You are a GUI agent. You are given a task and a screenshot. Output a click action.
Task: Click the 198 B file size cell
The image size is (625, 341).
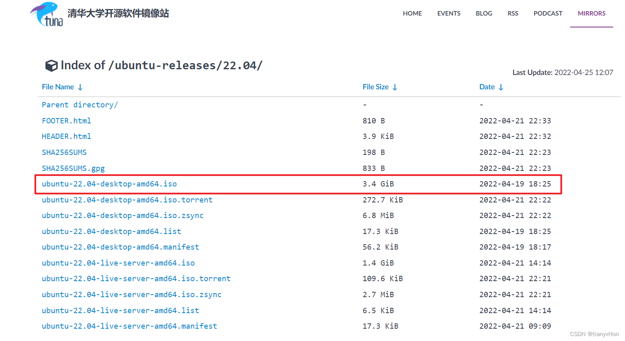(374, 152)
